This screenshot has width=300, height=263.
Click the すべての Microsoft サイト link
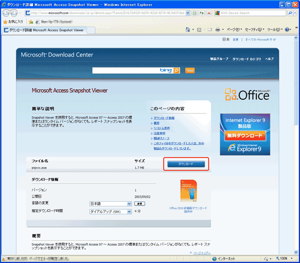pos(261,40)
